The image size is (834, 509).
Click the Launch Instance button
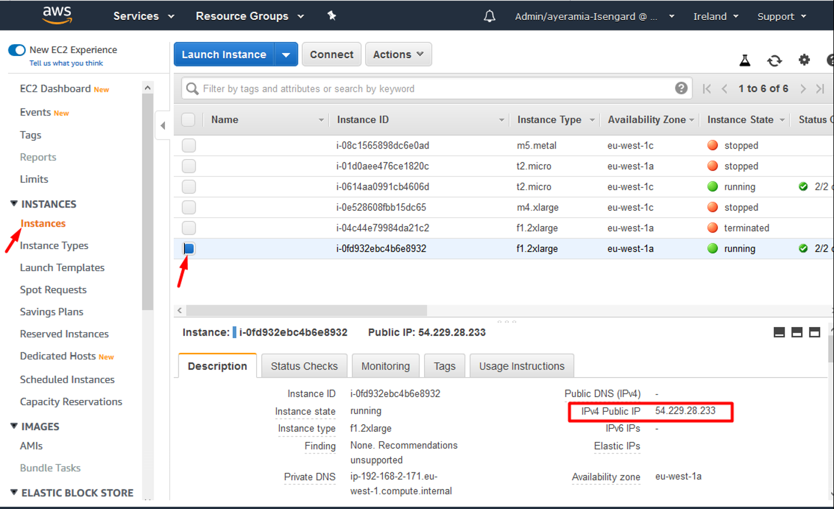coord(224,54)
